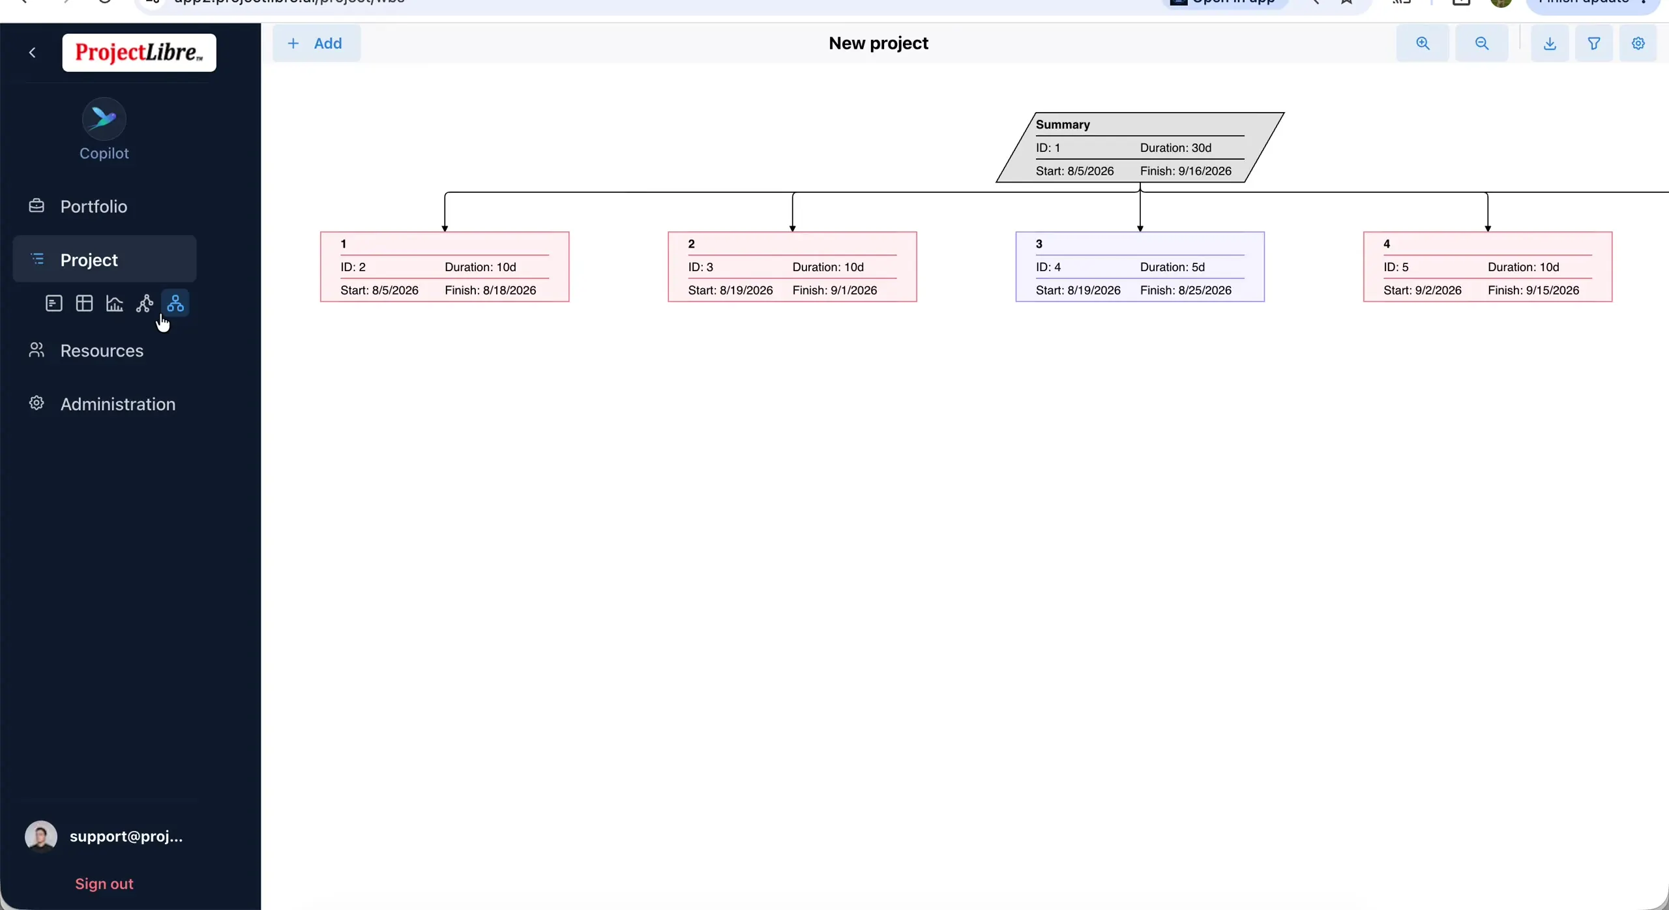Screen dimensions: 1669x910
Task: Open the histogram chart view icon
Action: point(115,304)
